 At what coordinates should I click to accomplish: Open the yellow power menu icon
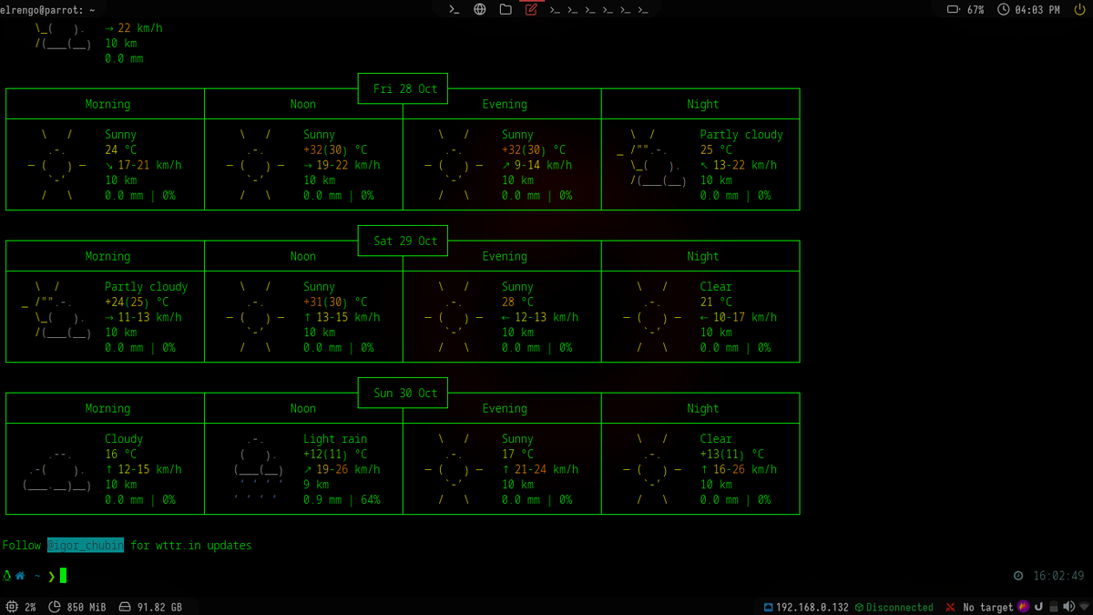click(1080, 9)
